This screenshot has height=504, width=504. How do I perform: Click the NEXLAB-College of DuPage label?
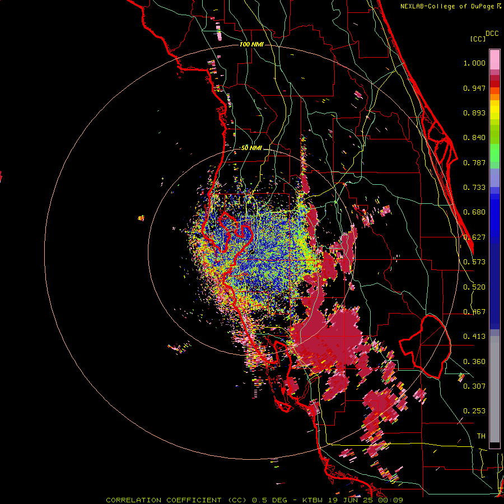447,6
